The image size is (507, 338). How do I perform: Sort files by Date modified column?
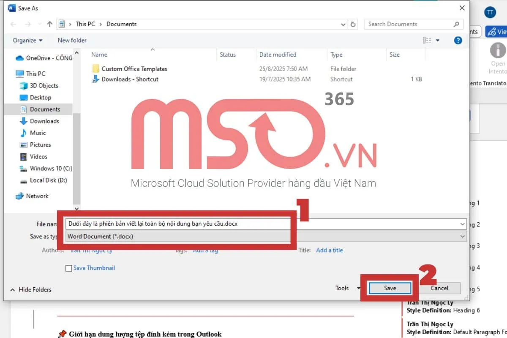[x=278, y=55]
